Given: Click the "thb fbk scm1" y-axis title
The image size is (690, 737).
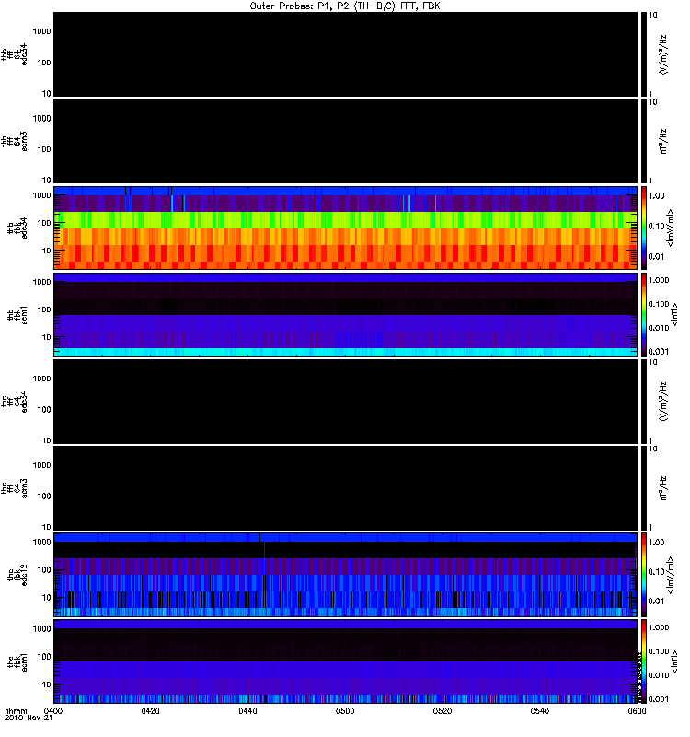Looking at the screenshot, I should pyautogui.click(x=17, y=315).
